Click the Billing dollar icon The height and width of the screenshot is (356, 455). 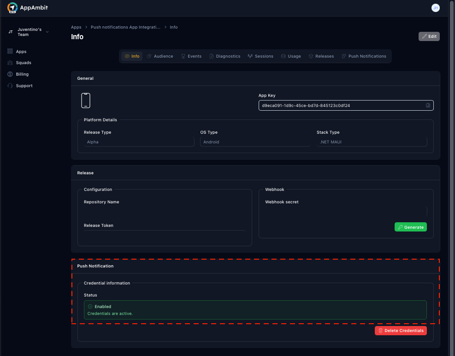pyautogui.click(x=10, y=74)
